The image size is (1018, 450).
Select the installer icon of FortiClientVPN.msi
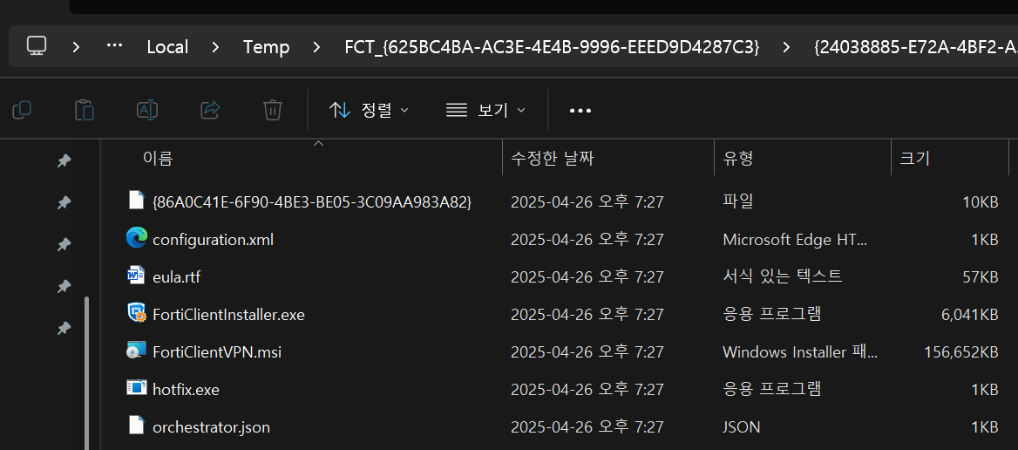pyautogui.click(x=136, y=351)
